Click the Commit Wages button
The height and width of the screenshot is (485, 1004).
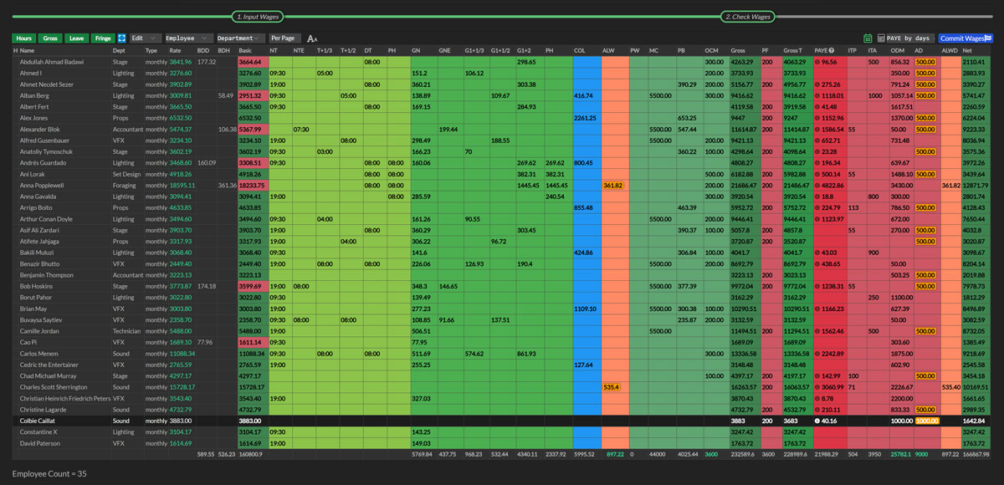click(x=962, y=38)
